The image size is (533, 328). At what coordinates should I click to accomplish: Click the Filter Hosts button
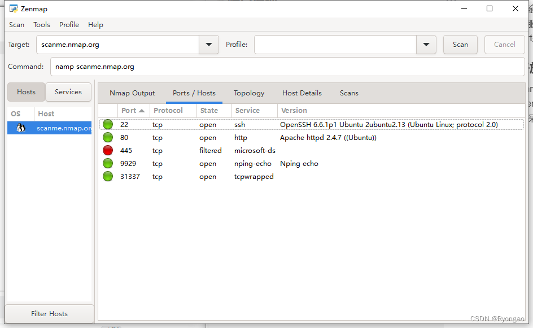pos(49,314)
